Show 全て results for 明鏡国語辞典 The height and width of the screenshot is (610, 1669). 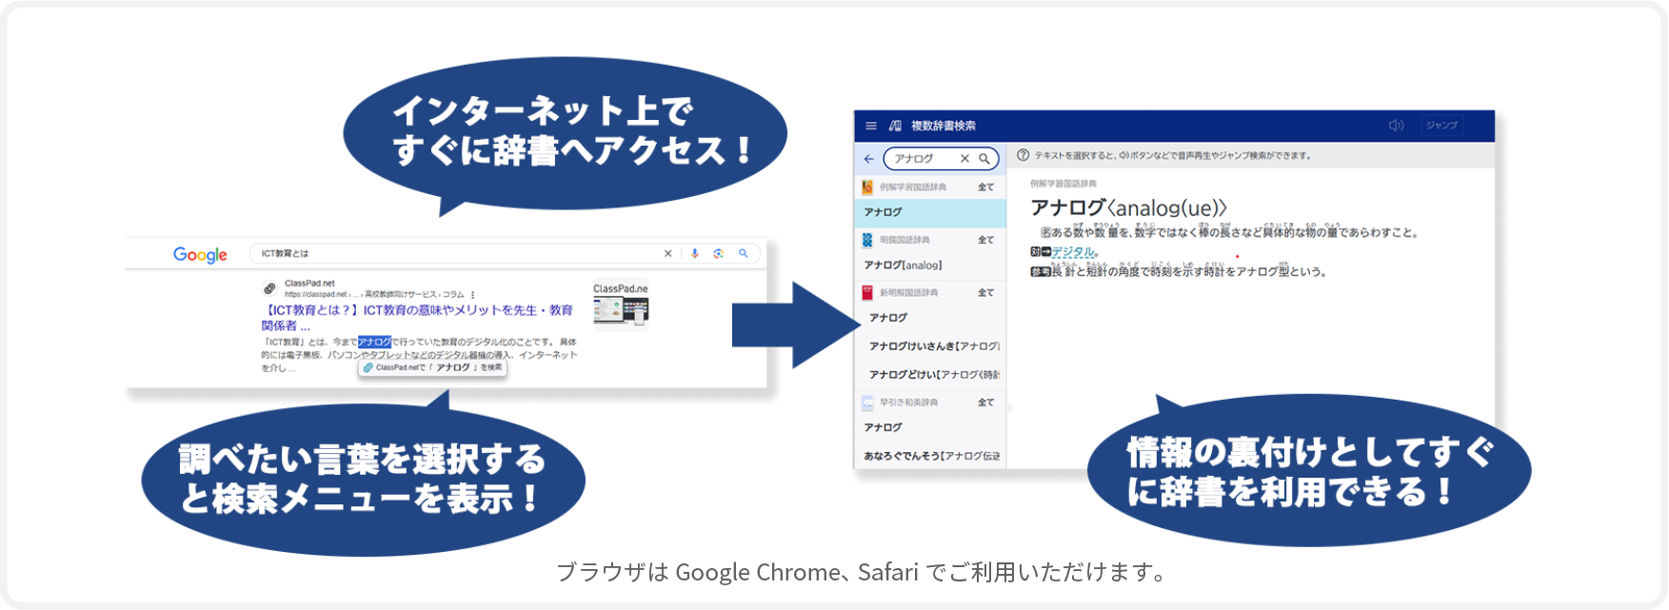985,240
